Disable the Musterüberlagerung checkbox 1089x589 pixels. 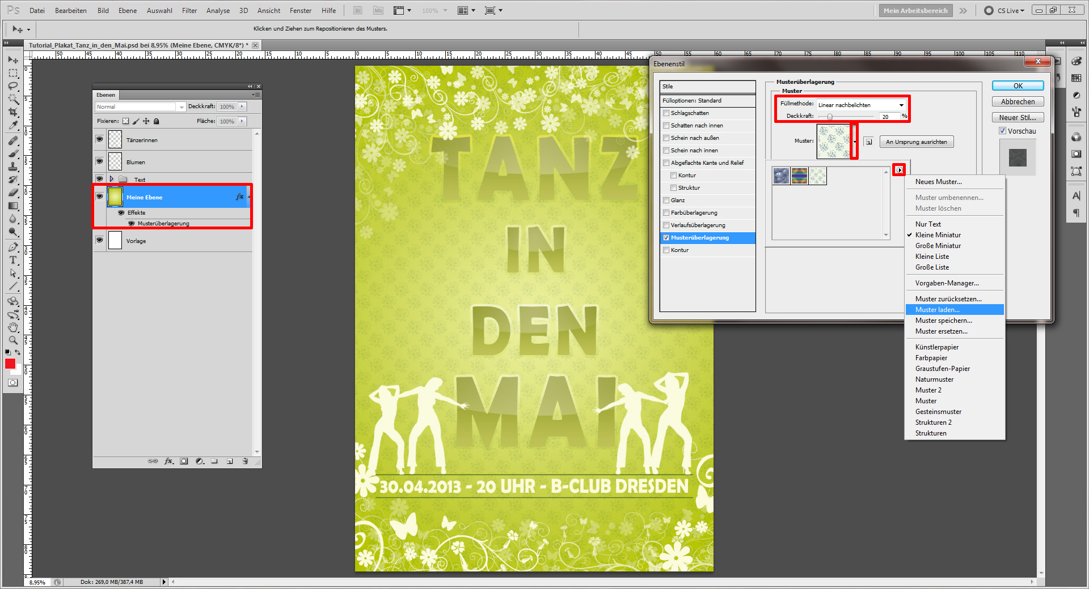point(666,238)
